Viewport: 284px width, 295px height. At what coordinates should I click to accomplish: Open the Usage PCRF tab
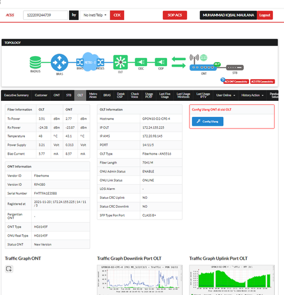tap(149, 95)
